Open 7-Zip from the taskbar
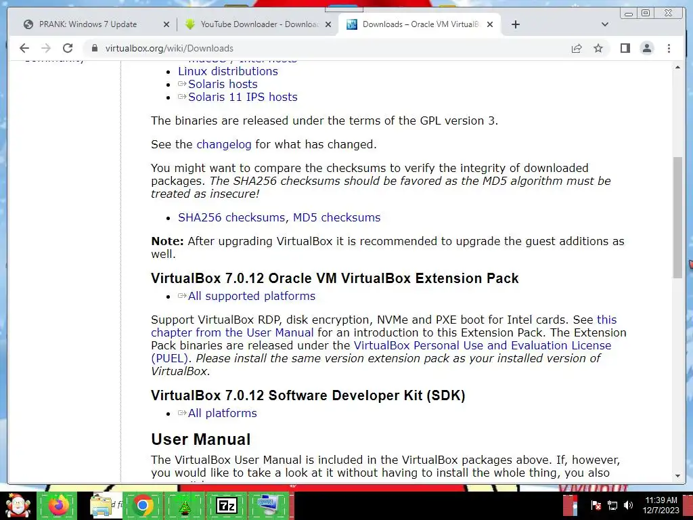 [226, 505]
